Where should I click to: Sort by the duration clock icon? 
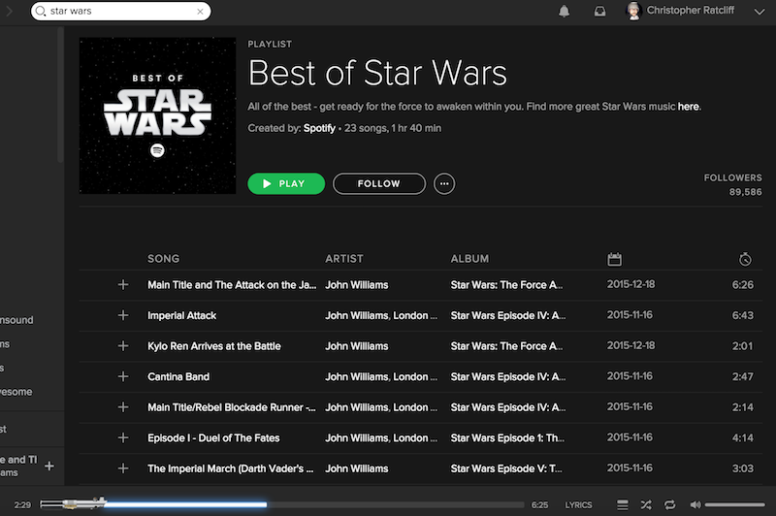745,259
